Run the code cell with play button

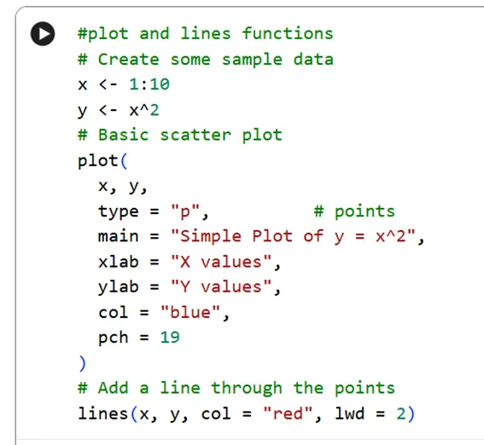click(x=43, y=33)
